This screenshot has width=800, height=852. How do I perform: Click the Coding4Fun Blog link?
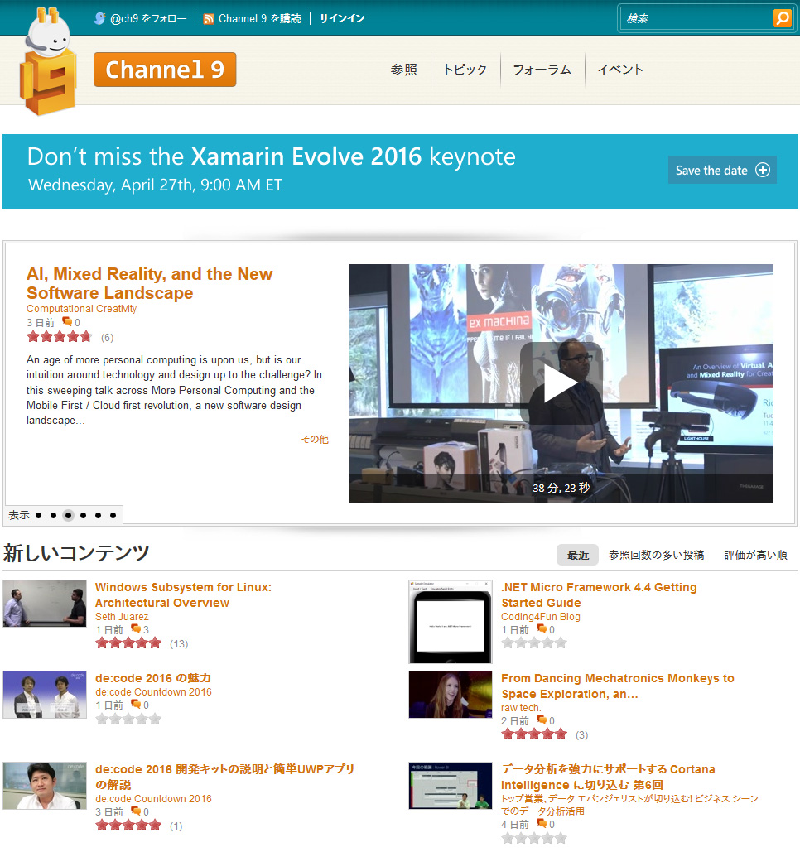click(541, 617)
